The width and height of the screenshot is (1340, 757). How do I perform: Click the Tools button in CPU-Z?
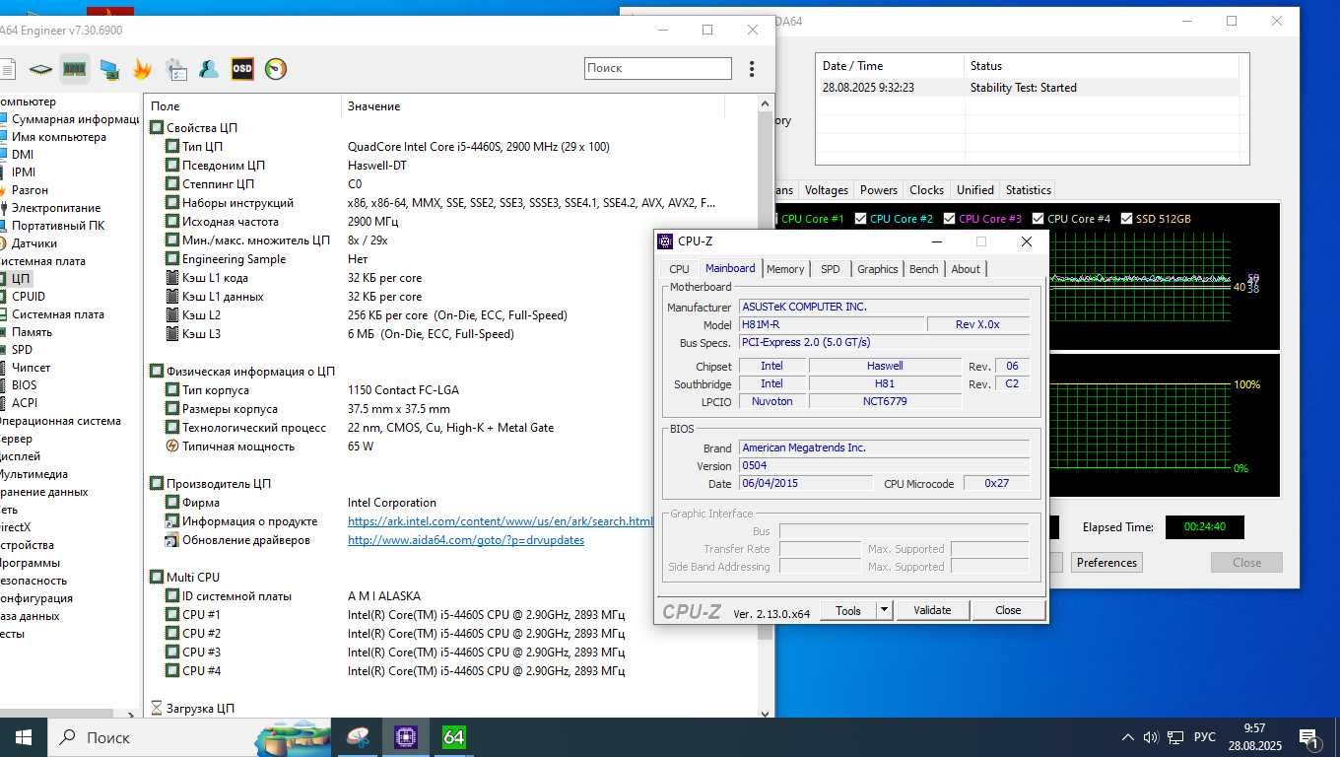[x=848, y=610]
